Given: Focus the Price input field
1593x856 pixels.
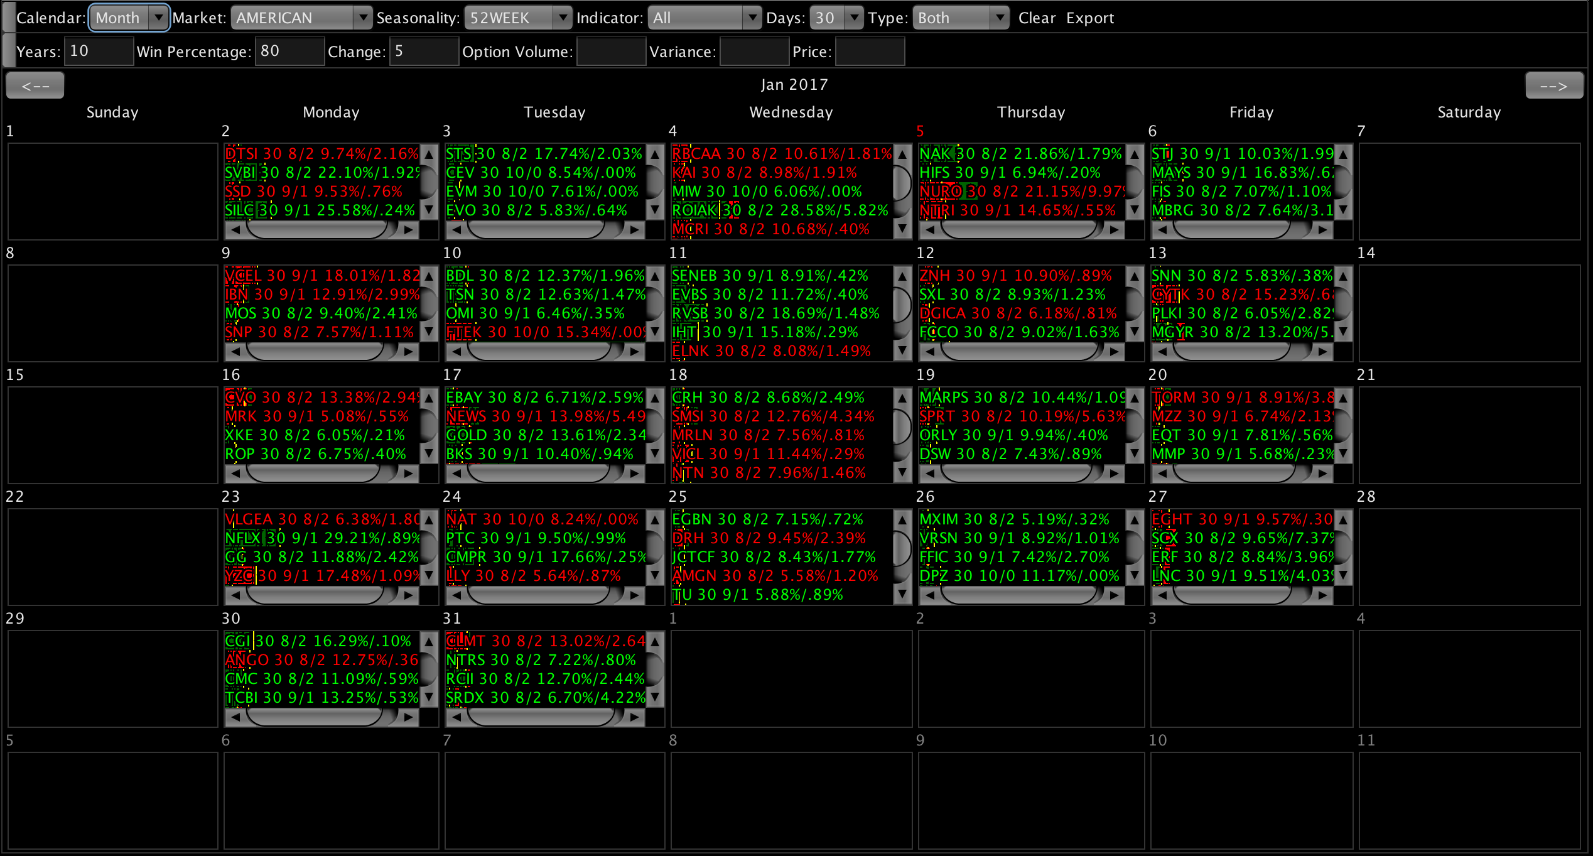Looking at the screenshot, I should (x=870, y=51).
